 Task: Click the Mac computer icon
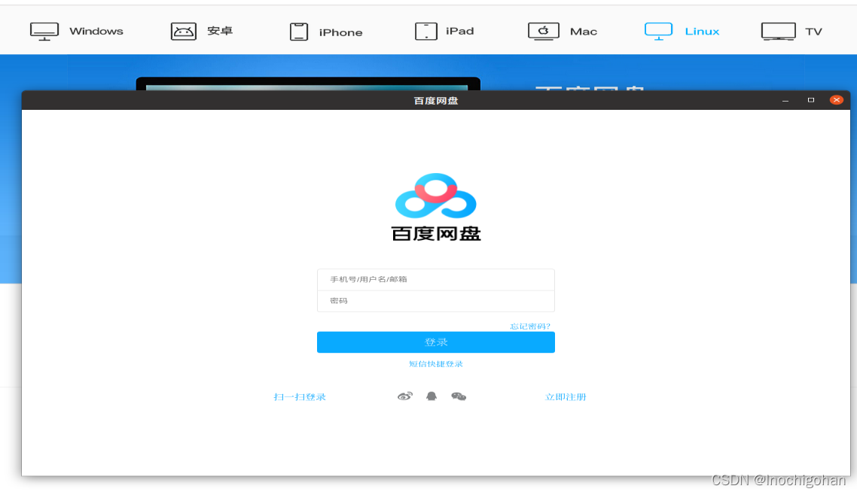[x=543, y=32]
